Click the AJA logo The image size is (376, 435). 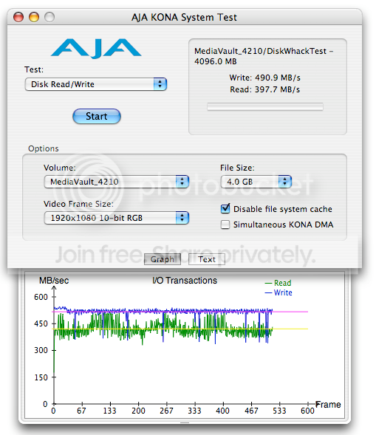coord(96,48)
